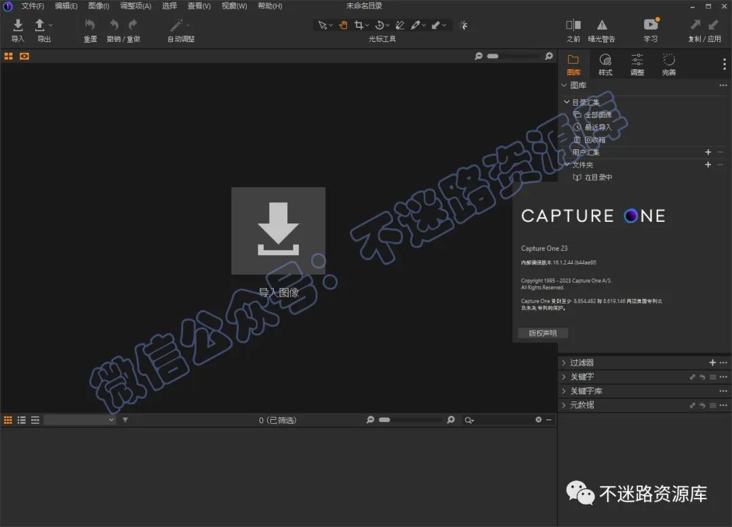Screen dimensions: 732x527
Task: Open the 文件(F) menu
Action: [x=33, y=6]
